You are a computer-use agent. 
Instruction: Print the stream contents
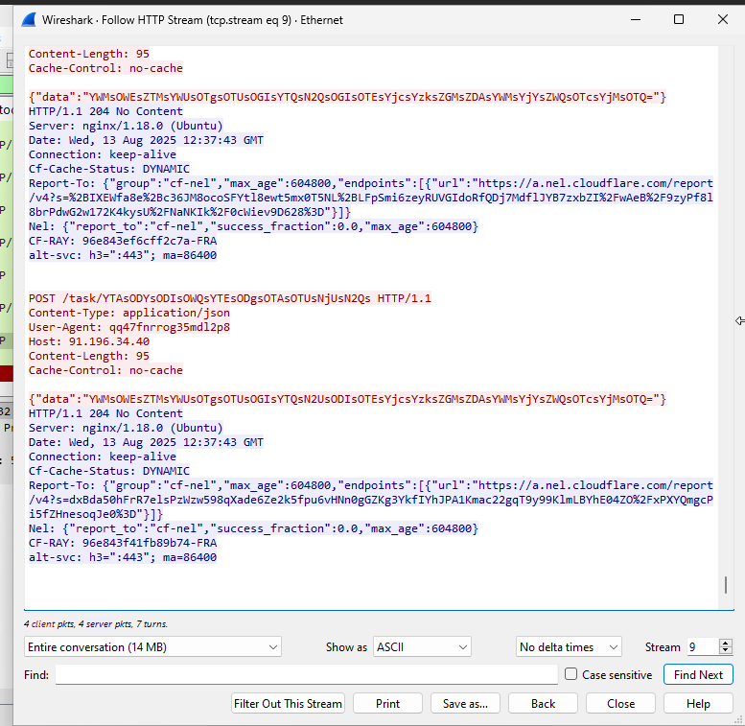388,703
